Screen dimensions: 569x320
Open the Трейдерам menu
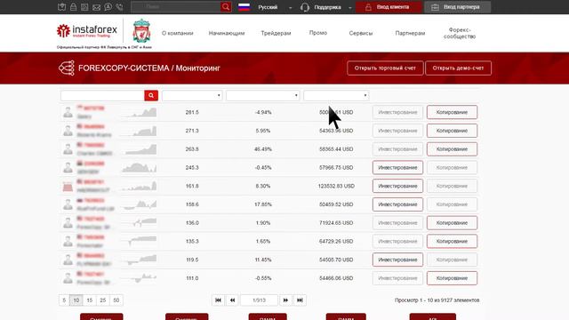coord(276,33)
